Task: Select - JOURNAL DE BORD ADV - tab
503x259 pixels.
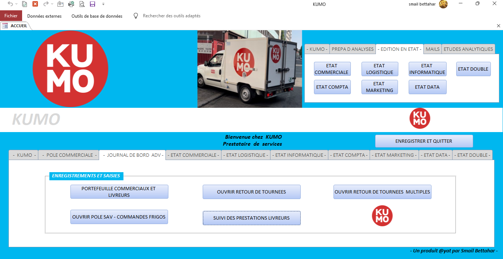Action: pos(132,155)
